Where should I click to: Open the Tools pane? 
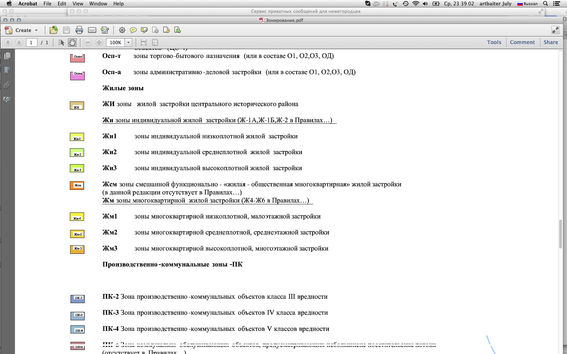coord(494,42)
